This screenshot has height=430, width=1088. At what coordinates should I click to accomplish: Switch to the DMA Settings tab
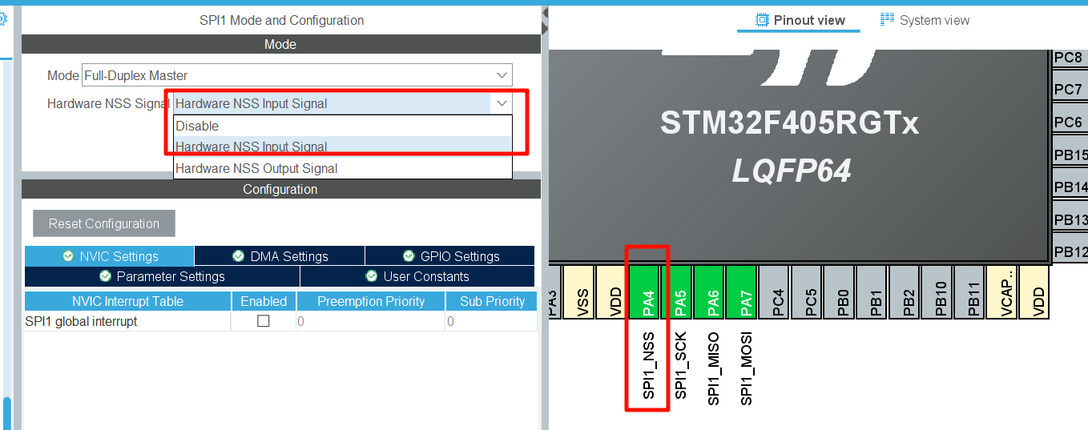pyautogui.click(x=280, y=256)
